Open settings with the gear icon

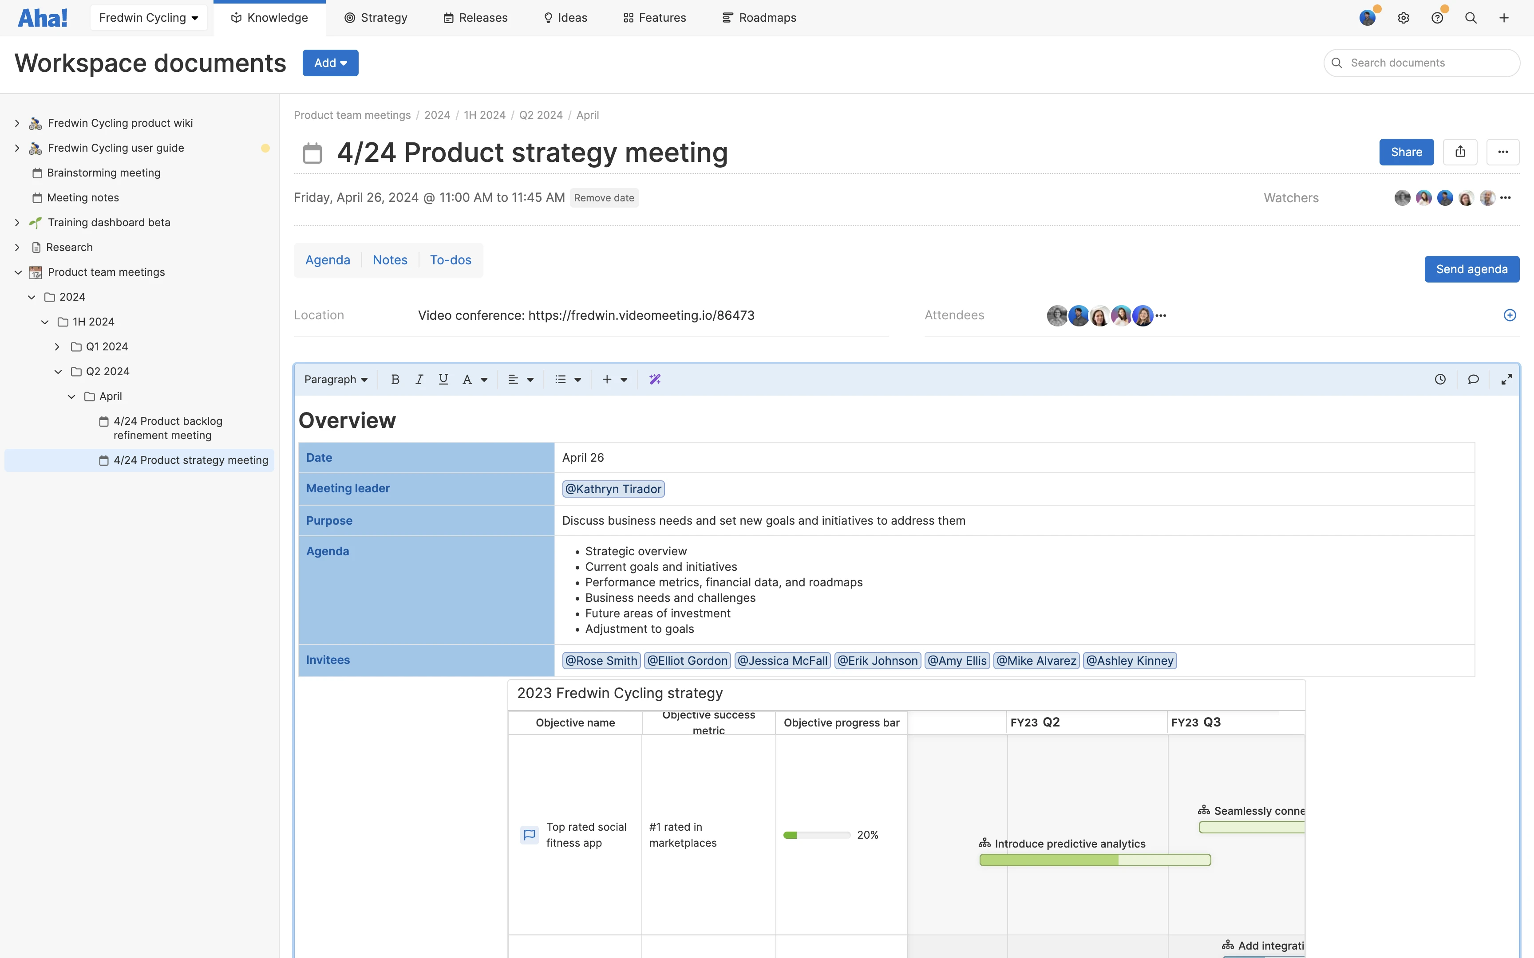click(x=1404, y=18)
